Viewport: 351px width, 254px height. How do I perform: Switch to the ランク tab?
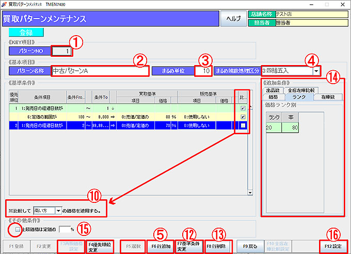pyautogui.click(x=299, y=97)
